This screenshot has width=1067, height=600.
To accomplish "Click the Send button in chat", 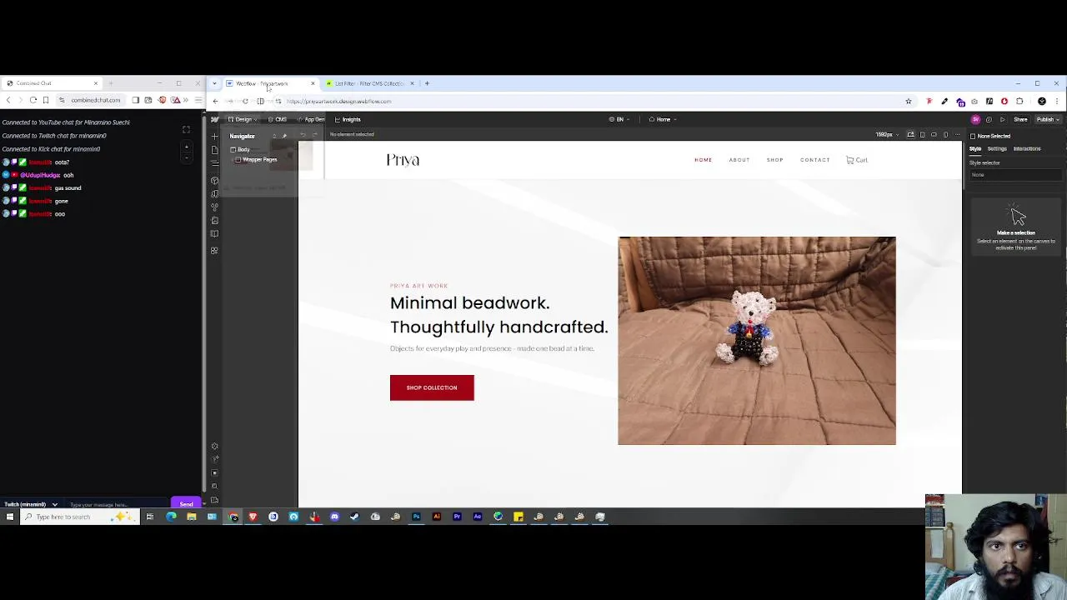I will 186,504.
